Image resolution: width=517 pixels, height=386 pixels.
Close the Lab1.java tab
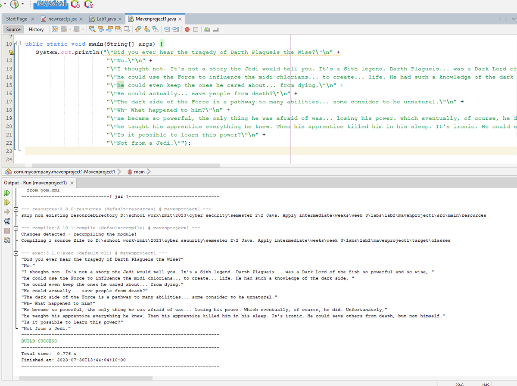click(119, 19)
